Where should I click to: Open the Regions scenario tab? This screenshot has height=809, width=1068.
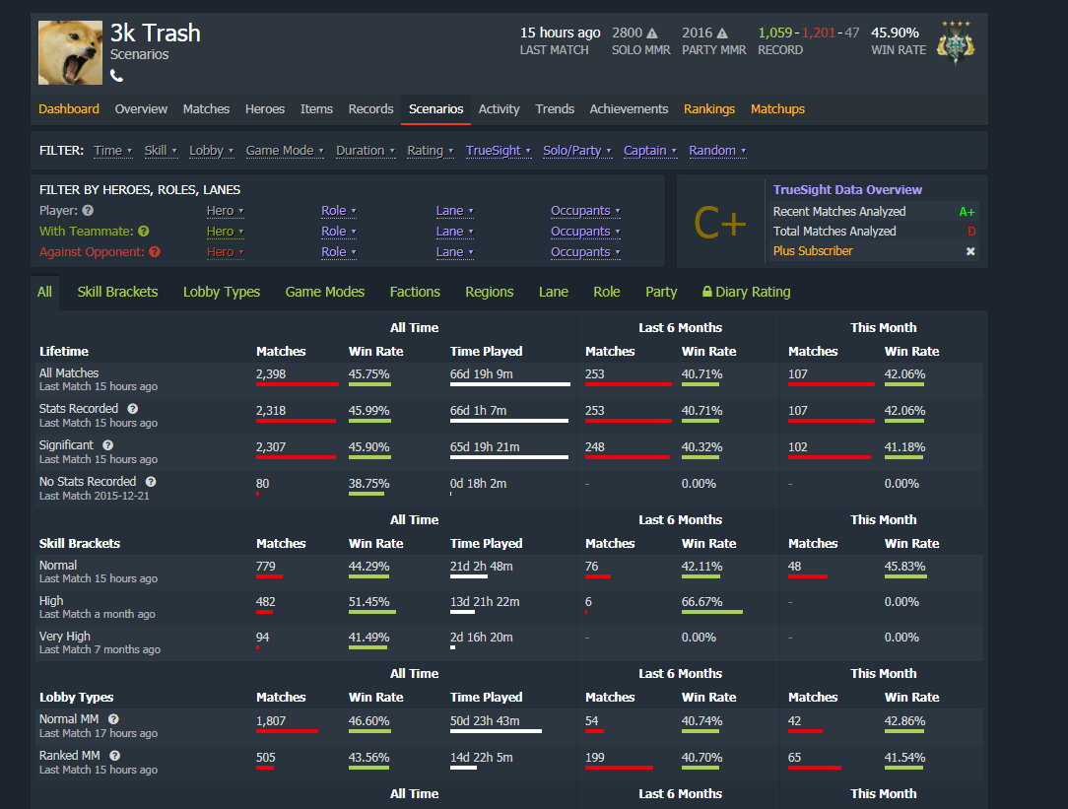click(x=489, y=292)
